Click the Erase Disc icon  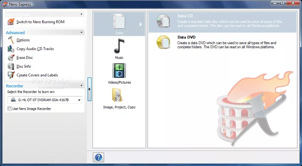11,58
